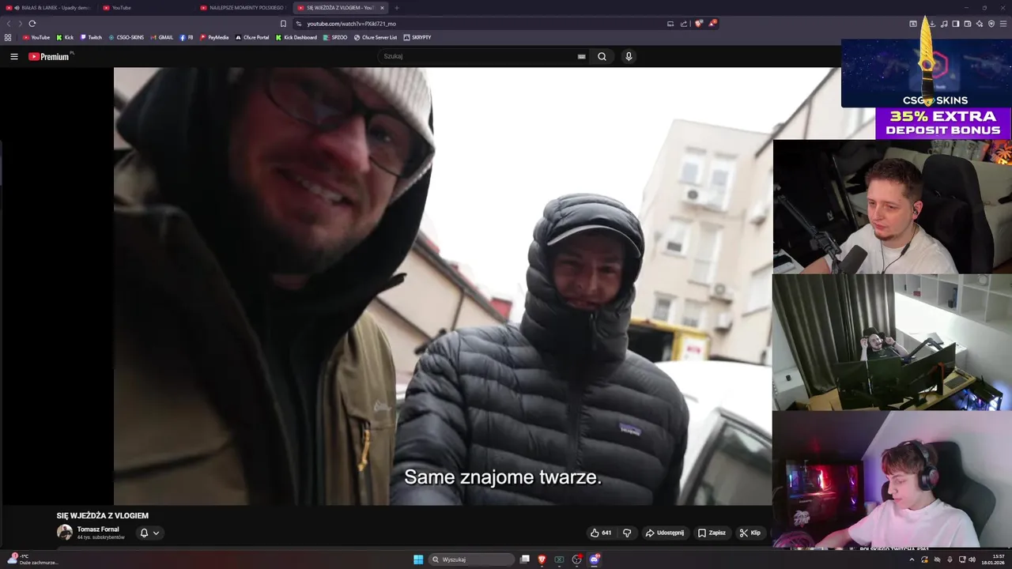Image resolution: width=1012 pixels, height=569 pixels.
Task: Open Tomasz Fornal channel avatar
Action: click(x=65, y=533)
